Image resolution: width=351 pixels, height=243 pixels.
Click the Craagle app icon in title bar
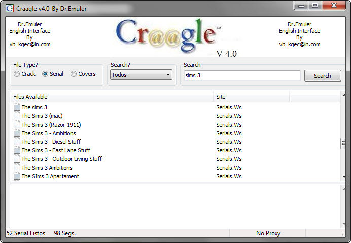coord(10,8)
